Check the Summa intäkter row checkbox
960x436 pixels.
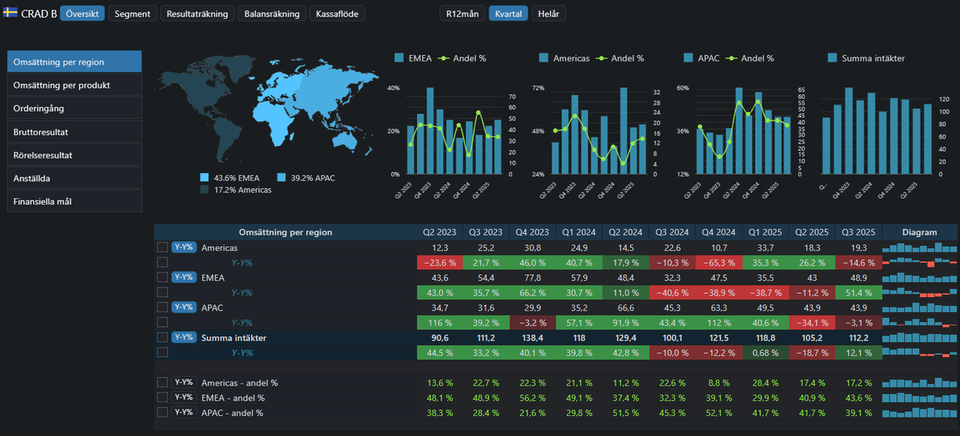162,338
